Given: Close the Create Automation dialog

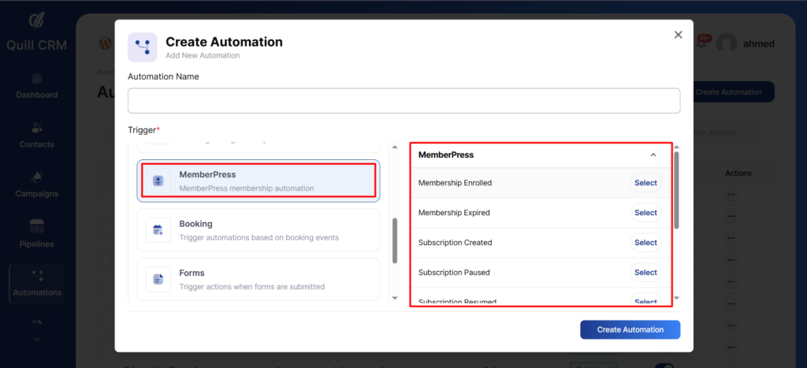Looking at the screenshot, I should 678,35.
